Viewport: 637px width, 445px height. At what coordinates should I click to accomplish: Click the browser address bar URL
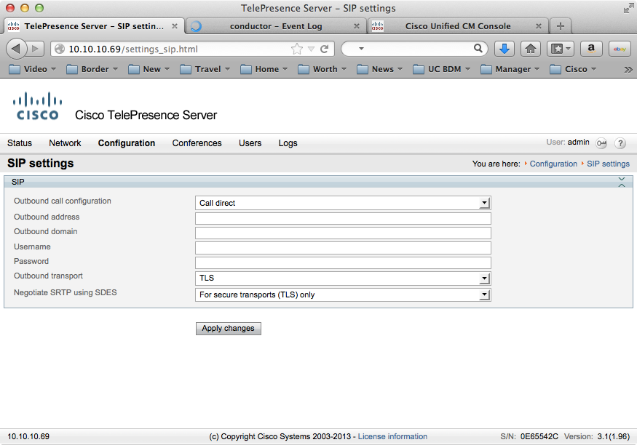pos(133,49)
